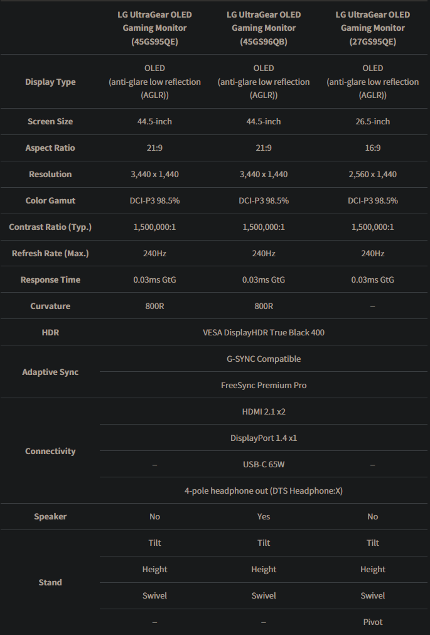Click the Yes value in Speaker row
430x635 pixels.
(264, 516)
